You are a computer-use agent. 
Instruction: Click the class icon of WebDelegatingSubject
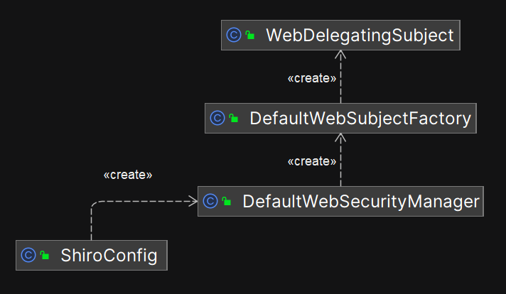[x=233, y=36]
